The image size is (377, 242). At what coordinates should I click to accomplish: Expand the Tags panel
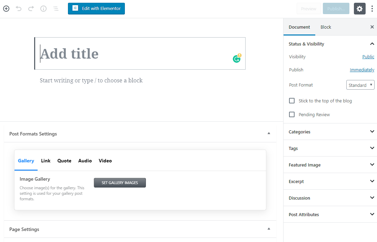[330, 148]
